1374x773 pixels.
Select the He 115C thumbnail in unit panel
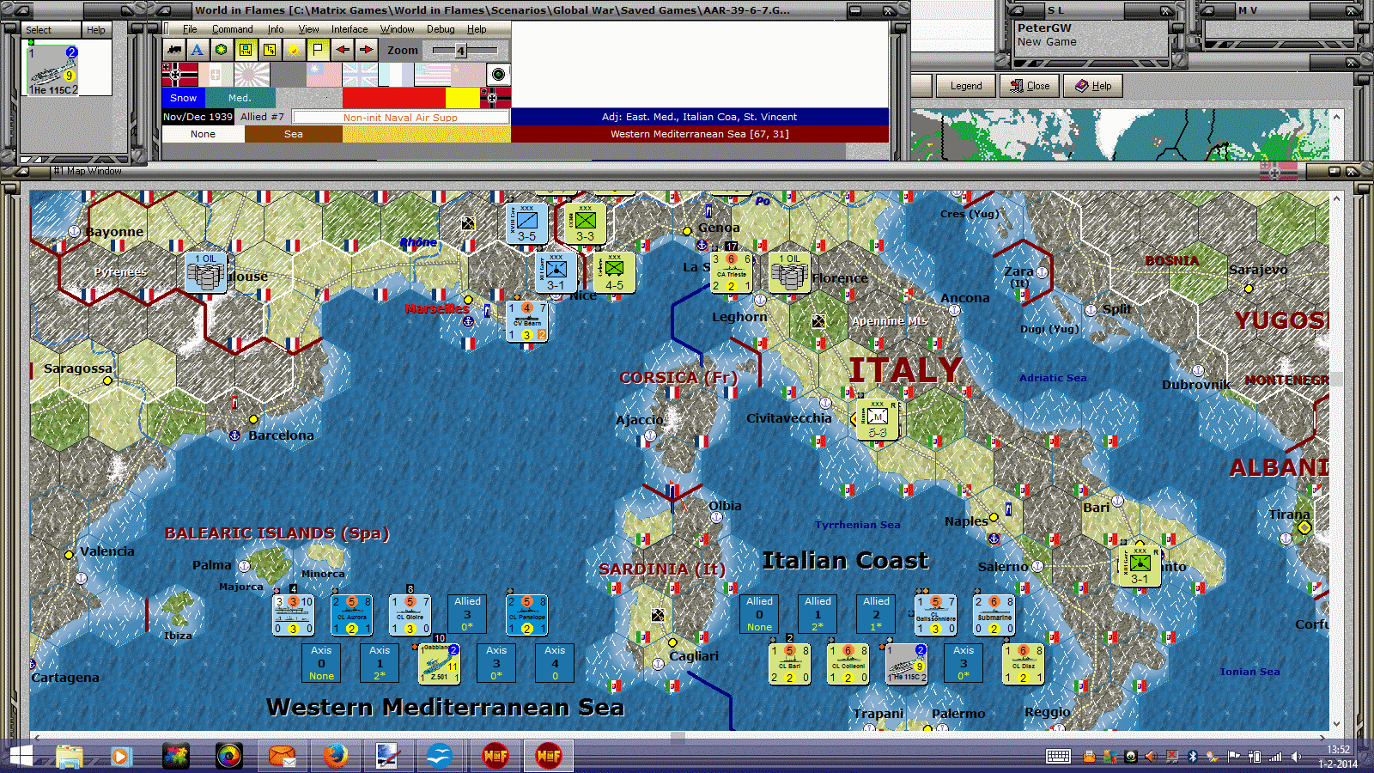52,70
